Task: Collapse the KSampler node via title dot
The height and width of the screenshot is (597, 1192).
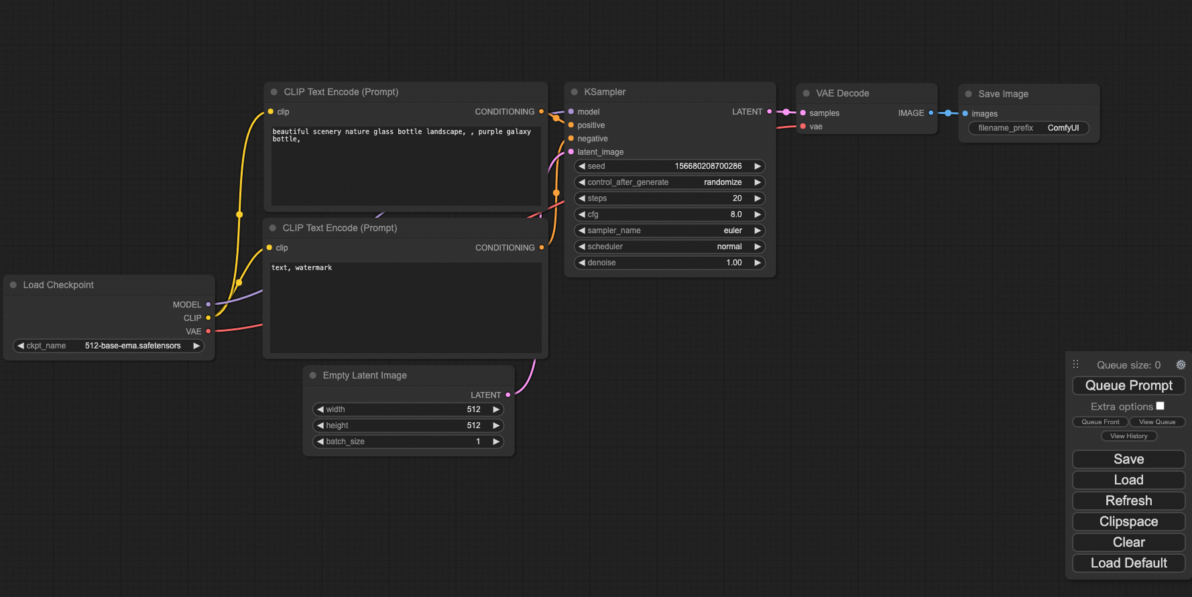Action: tap(575, 92)
